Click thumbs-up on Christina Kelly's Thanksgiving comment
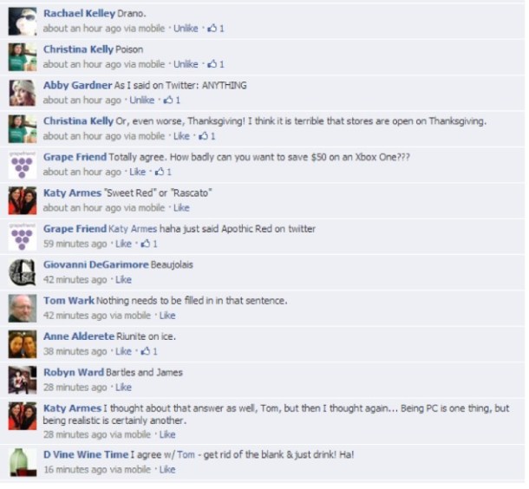 pyautogui.click(x=207, y=136)
